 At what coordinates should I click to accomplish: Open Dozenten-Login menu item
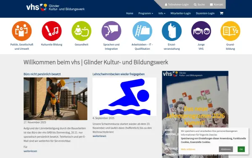click(x=205, y=13)
